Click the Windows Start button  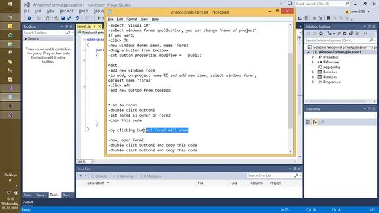pyautogui.click(x=10, y=4)
